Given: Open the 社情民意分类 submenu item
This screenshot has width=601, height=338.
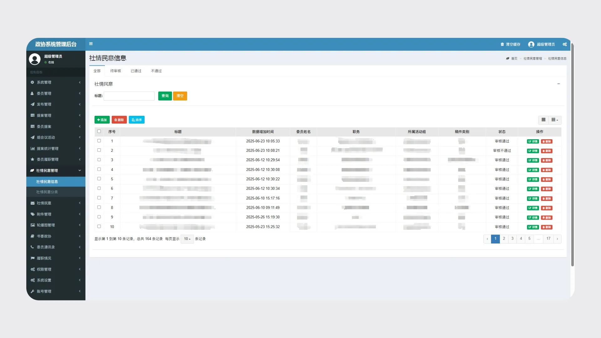Looking at the screenshot, I should [x=47, y=192].
